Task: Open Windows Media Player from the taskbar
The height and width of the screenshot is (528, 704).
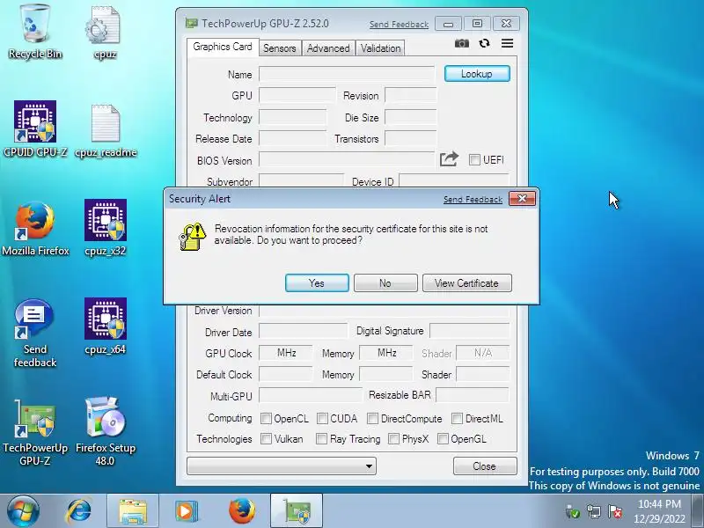Action: click(x=186, y=511)
